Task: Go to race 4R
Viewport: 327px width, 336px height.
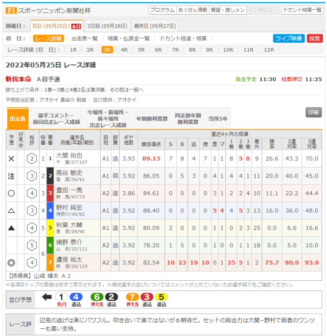Action: pos(124,50)
